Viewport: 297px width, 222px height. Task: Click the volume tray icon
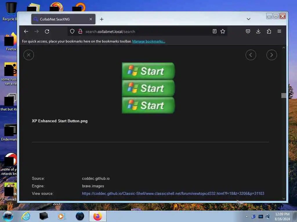tap(268, 217)
